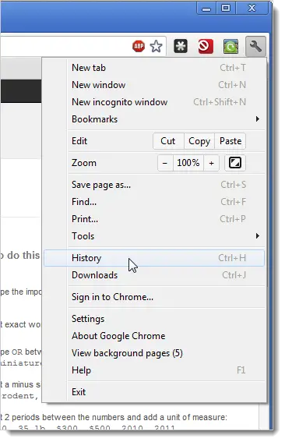Viewport: 285px width, 442px height.
Task: Open Help from the menu
Action: click(154, 370)
